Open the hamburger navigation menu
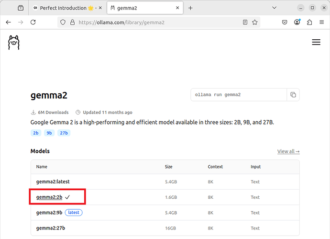The width and height of the screenshot is (330, 239). click(x=316, y=42)
